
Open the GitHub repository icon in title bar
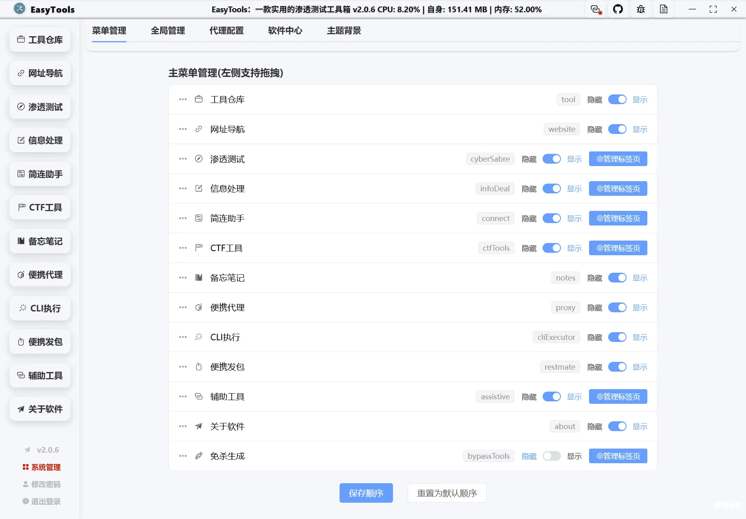[618, 9]
